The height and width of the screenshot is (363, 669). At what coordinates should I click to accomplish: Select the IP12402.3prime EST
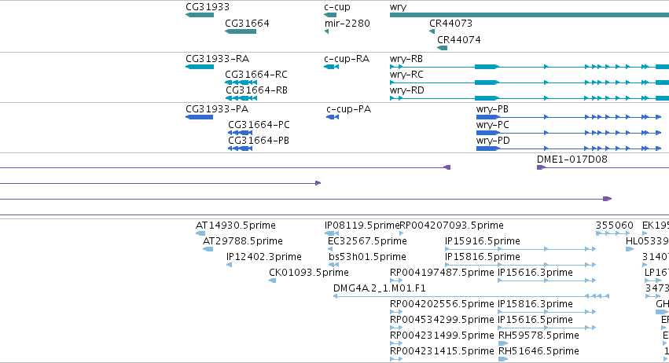coord(229,265)
